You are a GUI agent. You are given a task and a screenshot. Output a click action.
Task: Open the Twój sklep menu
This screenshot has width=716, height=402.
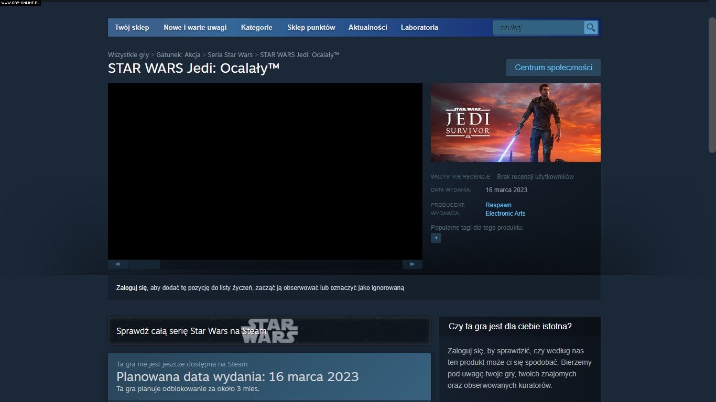[x=132, y=28]
